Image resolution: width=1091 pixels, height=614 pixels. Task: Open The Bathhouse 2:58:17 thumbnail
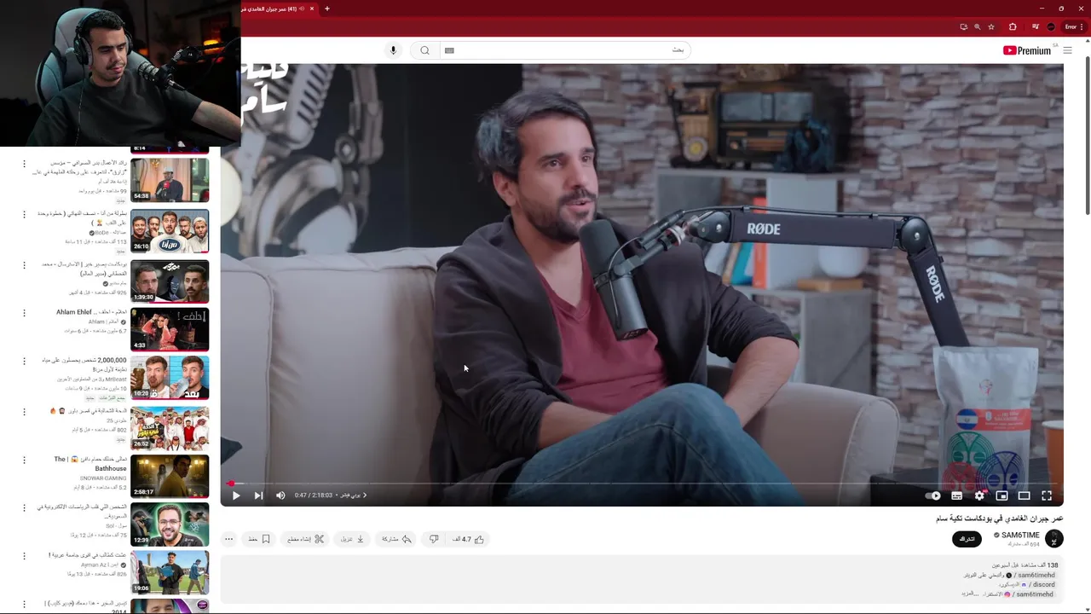click(x=170, y=477)
